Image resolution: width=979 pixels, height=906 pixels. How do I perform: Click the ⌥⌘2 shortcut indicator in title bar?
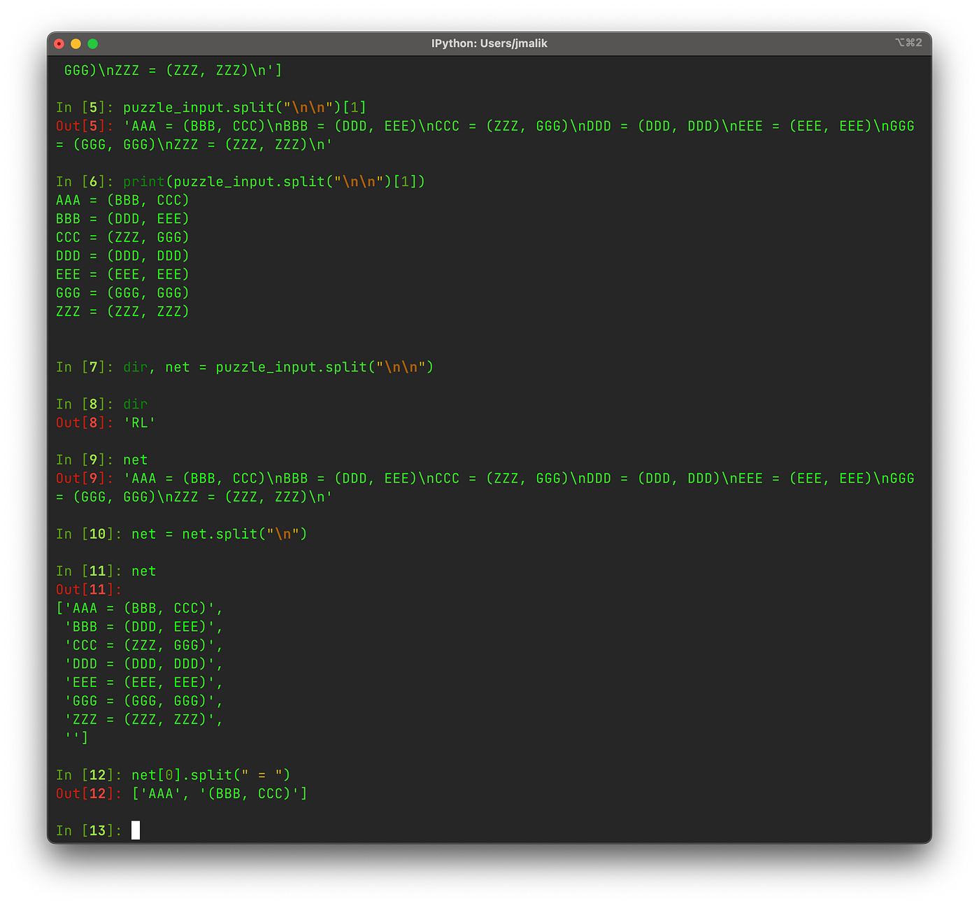(x=908, y=43)
